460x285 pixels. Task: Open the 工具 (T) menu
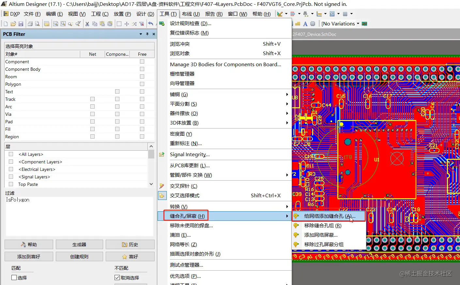click(x=168, y=14)
